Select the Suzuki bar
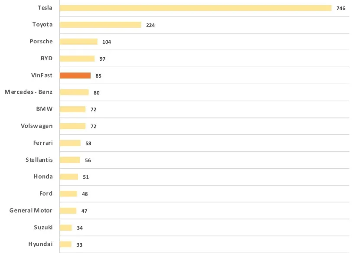352x258 pixels. click(65, 228)
